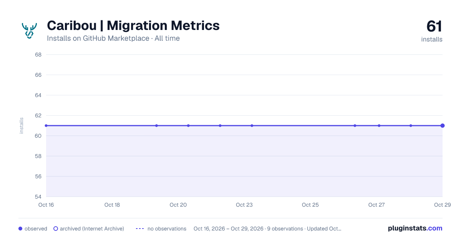The width and height of the screenshot is (461, 242).
Task: Click the 'Caribou | Migration Metrics' title
Action: click(x=133, y=25)
